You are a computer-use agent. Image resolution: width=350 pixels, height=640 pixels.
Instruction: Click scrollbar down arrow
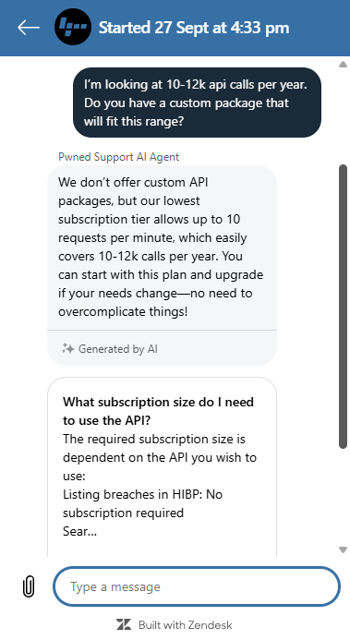coord(343,549)
